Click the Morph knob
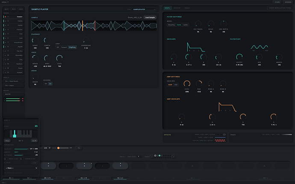The image size is (295, 184). pyautogui.click(x=279, y=57)
